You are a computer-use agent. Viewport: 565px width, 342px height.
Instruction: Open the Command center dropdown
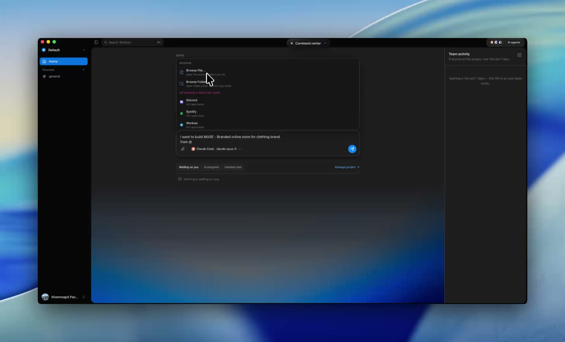(x=308, y=43)
